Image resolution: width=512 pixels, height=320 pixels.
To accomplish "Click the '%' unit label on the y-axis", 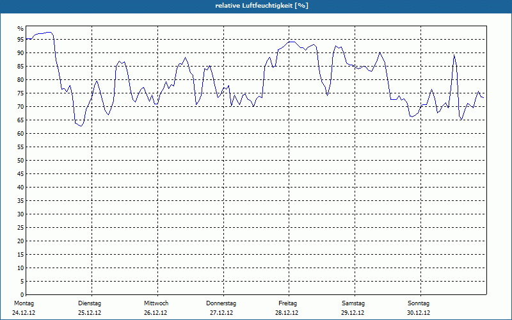I will click(20, 29).
